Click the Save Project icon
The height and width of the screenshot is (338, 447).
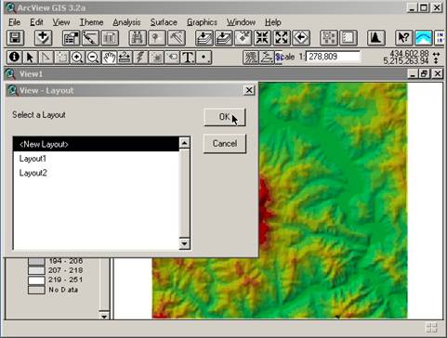[x=15, y=38]
